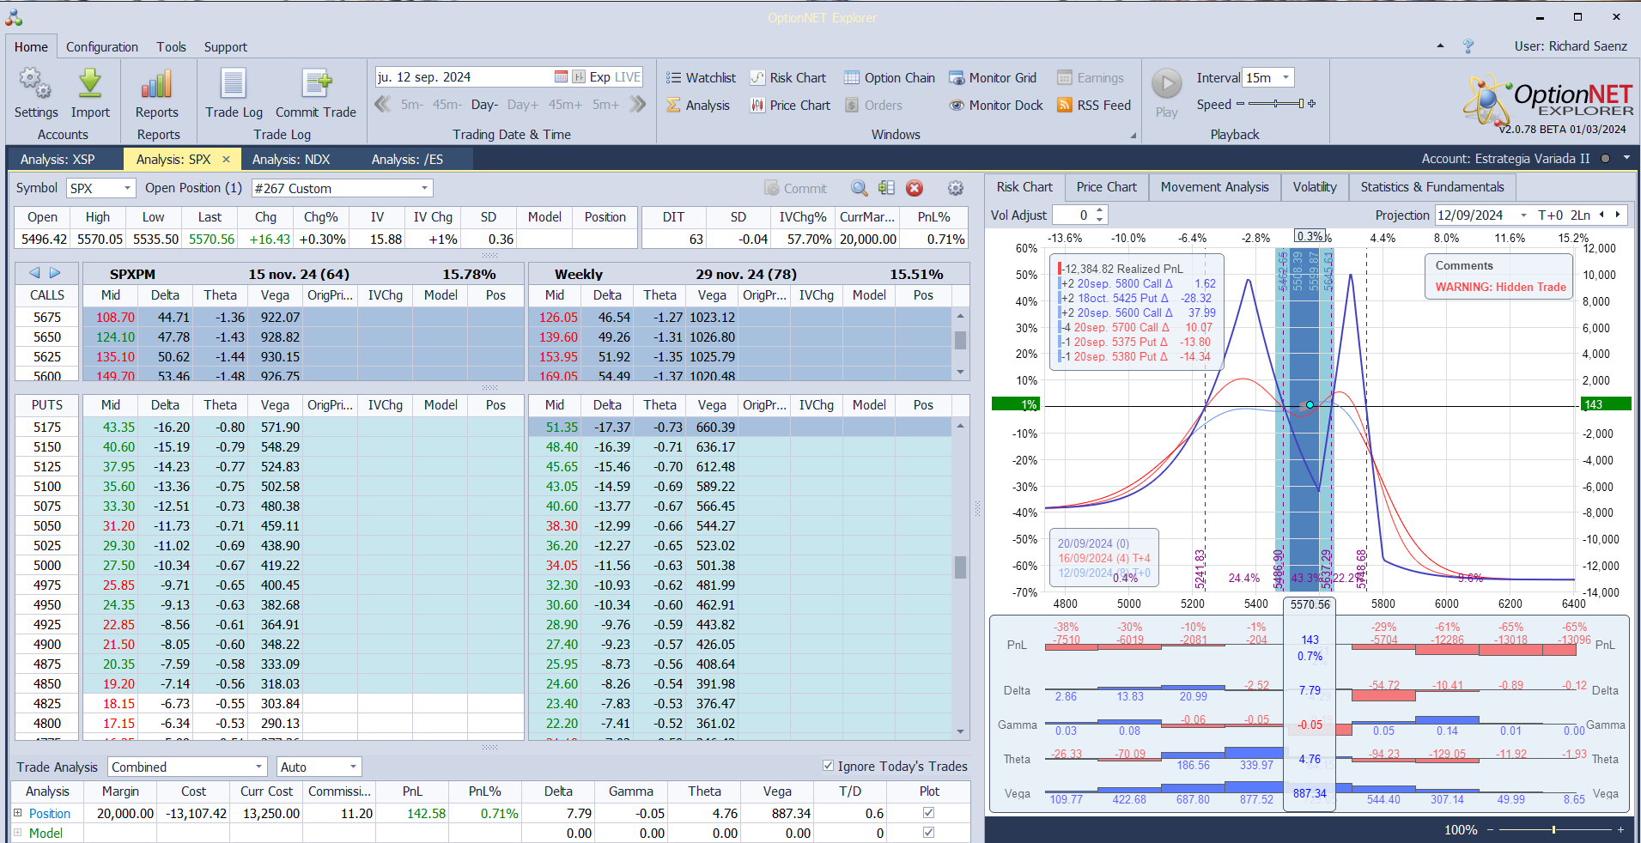Toggle Plot checkbox for Model row
Viewport: 1641px width, 843px height.
tap(928, 832)
